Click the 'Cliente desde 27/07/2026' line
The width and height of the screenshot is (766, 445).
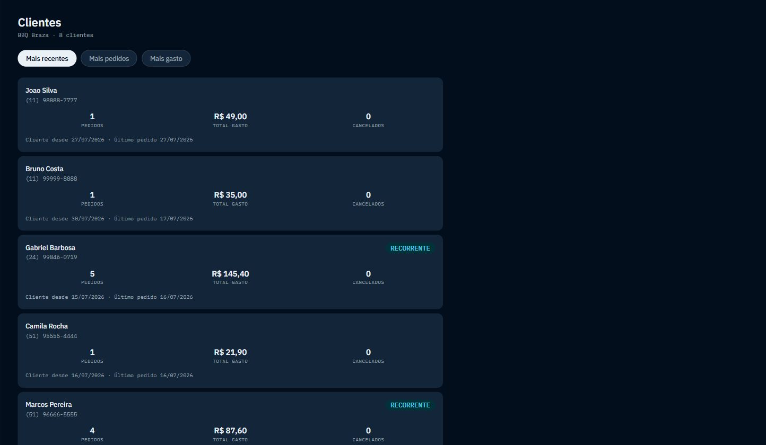click(x=109, y=140)
